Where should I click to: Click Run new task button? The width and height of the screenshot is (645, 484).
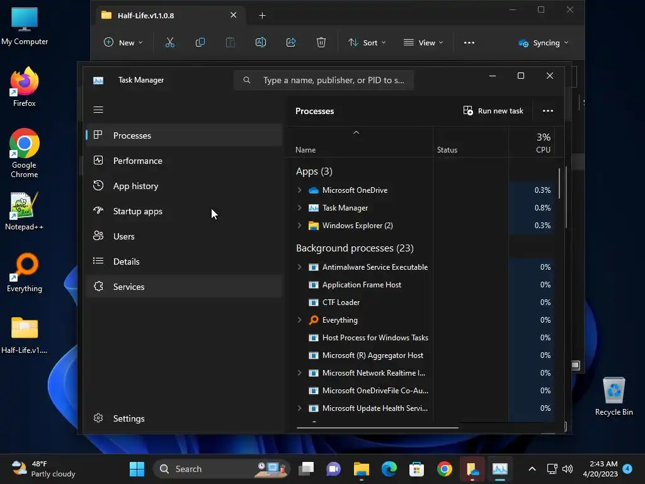(x=493, y=111)
